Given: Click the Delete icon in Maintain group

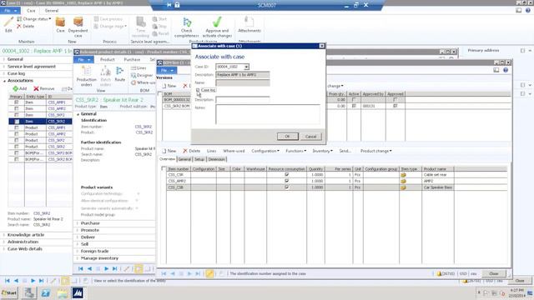Looking at the screenshot, I should (19, 26).
